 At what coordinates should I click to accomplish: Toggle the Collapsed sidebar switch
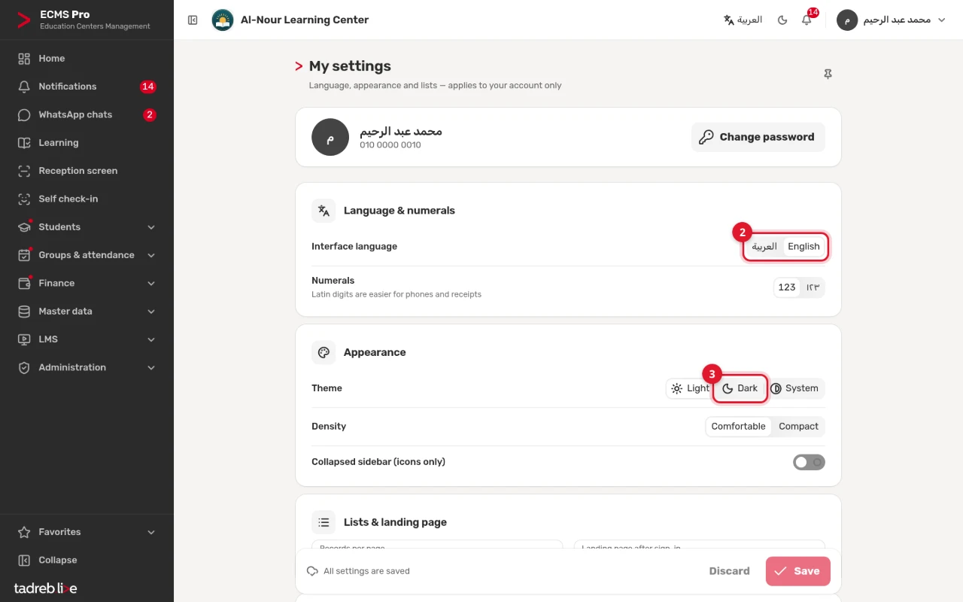[809, 462]
